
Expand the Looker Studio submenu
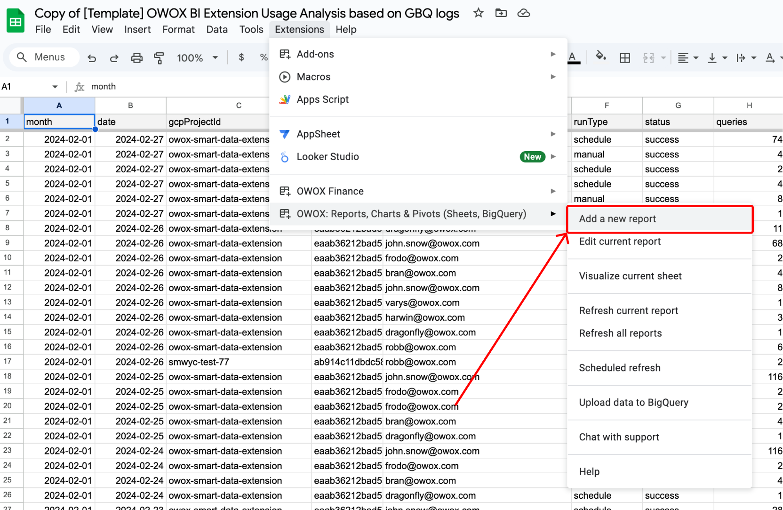coord(418,157)
